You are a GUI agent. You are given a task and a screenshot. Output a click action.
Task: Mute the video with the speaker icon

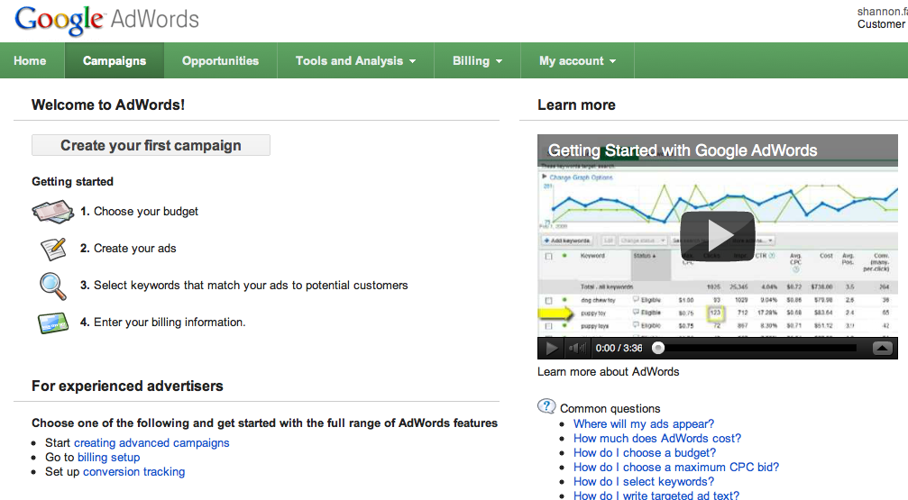point(577,348)
